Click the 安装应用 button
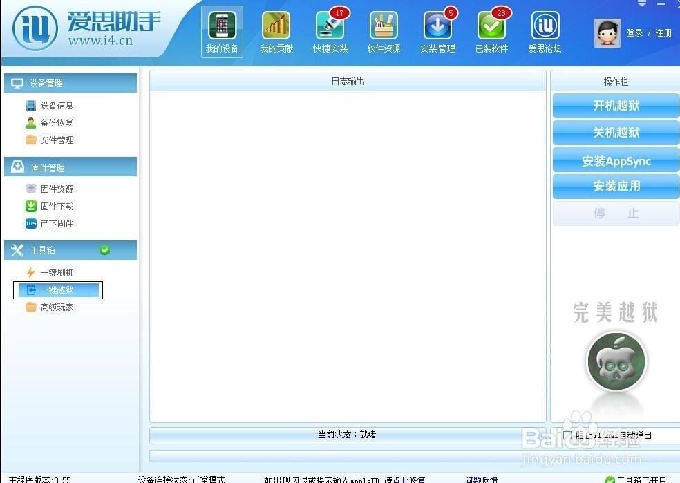The width and height of the screenshot is (680, 483). click(x=616, y=186)
